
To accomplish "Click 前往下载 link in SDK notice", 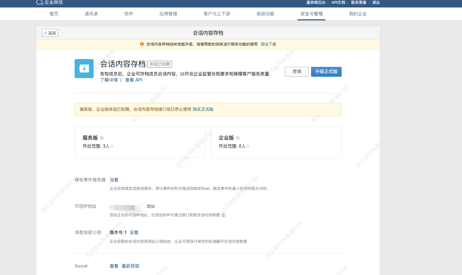I will pyautogui.click(x=268, y=44).
